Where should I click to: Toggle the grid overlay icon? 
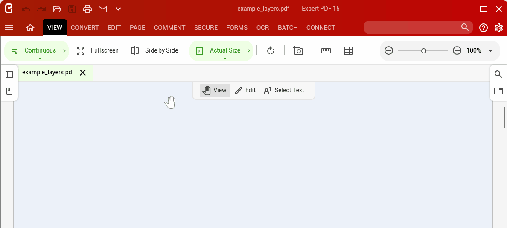(348, 51)
